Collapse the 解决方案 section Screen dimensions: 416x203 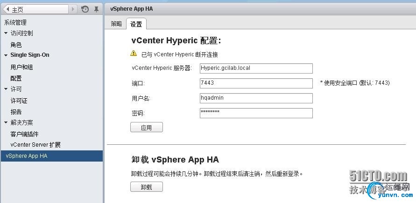click(x=6, y=123)
